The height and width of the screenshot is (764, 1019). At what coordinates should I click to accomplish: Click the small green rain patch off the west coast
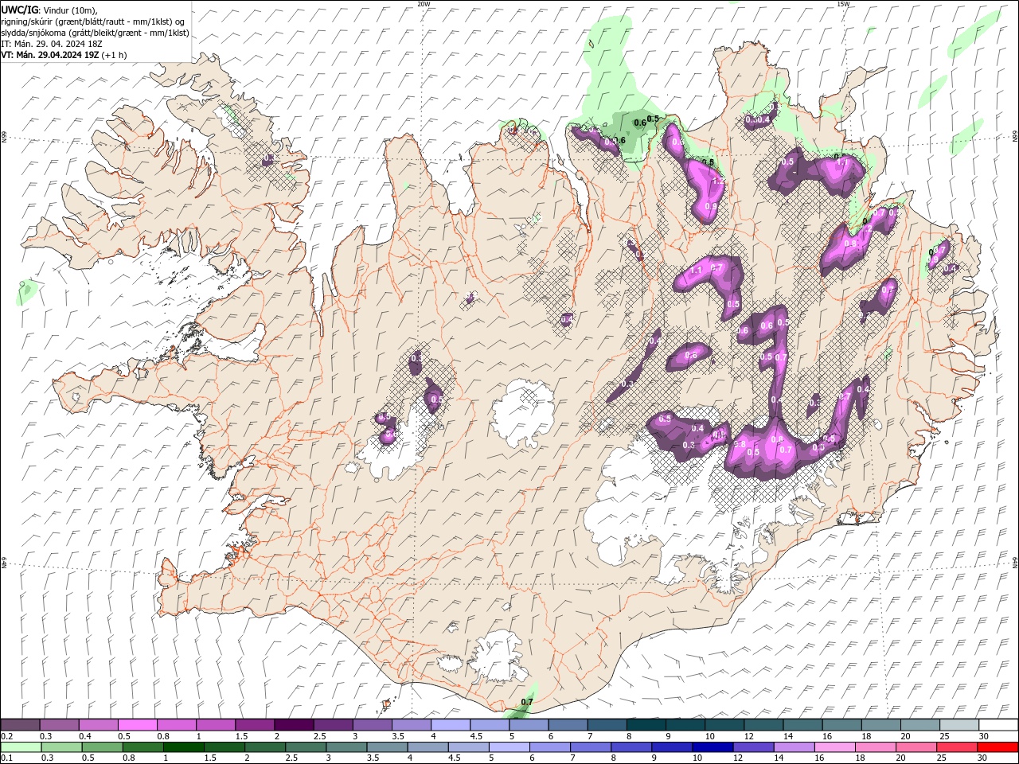[27, 292]
